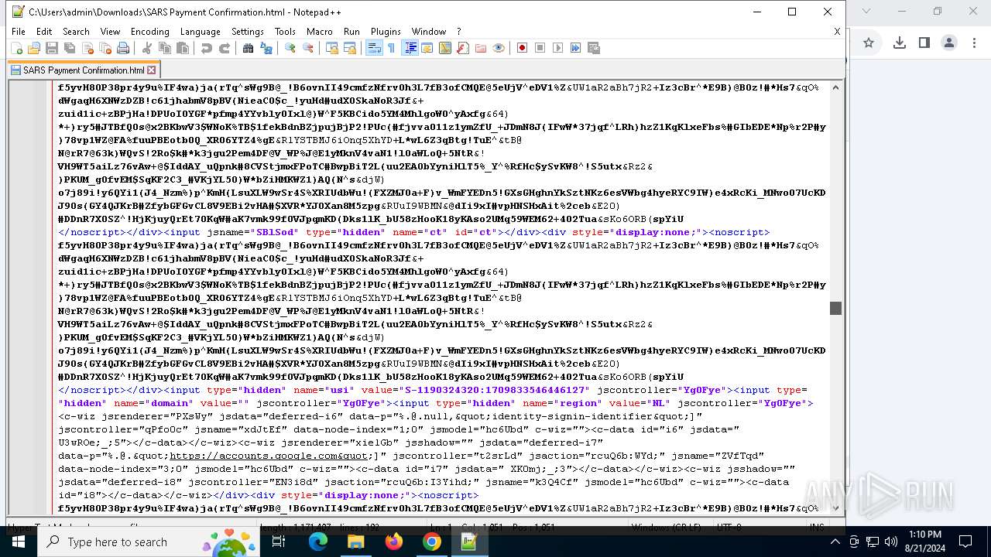
Task: Click the Stop Recording macro icon
Action: [540, 48]
